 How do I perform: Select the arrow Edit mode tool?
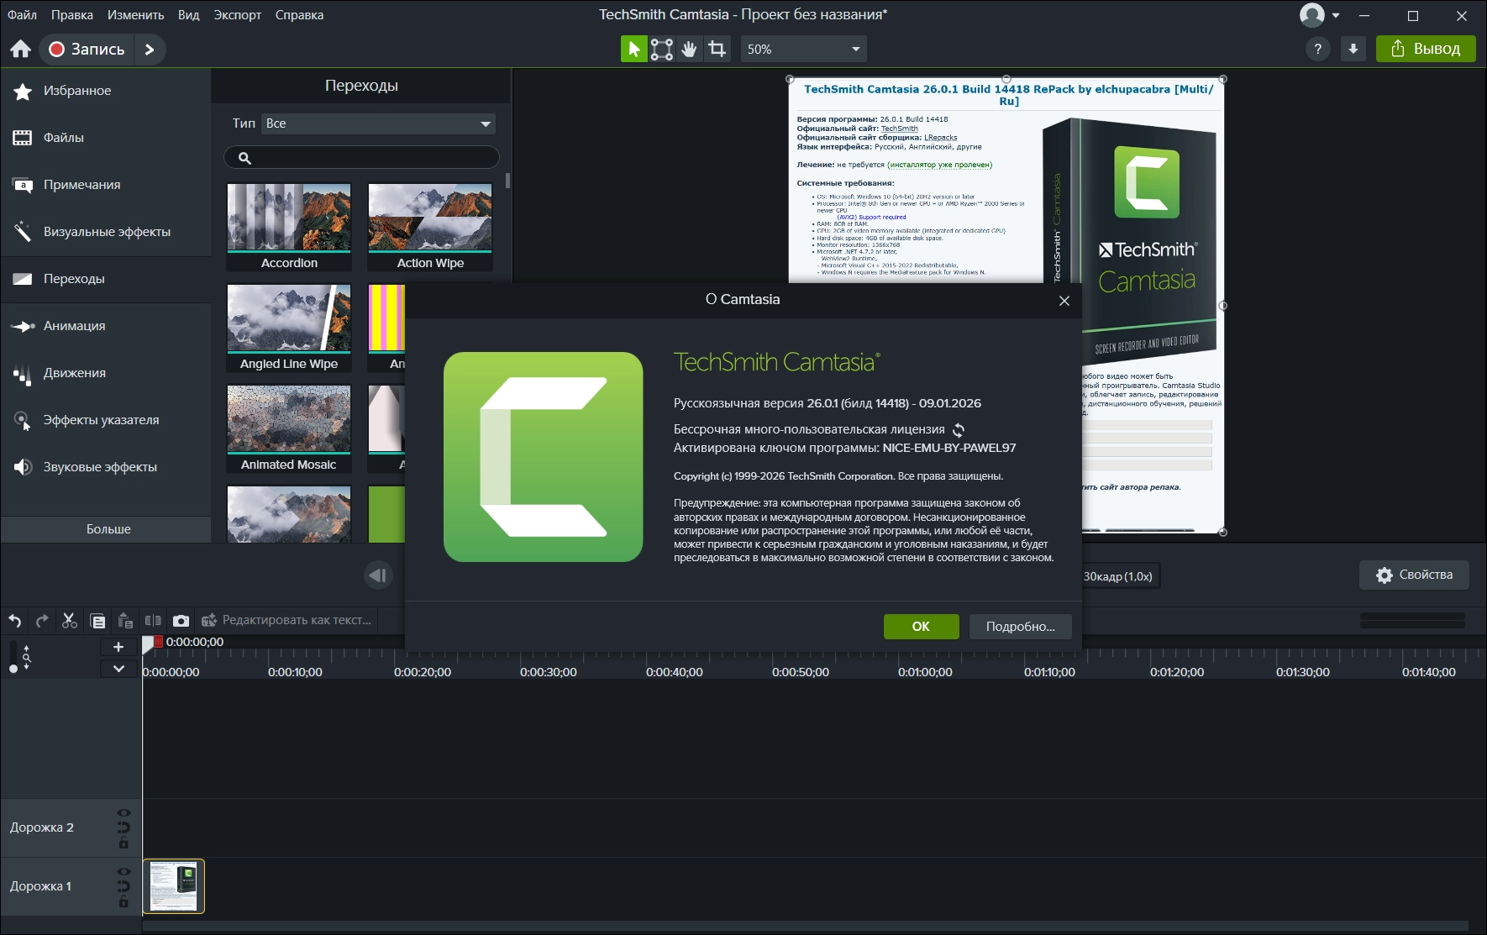tap(633, 50)
